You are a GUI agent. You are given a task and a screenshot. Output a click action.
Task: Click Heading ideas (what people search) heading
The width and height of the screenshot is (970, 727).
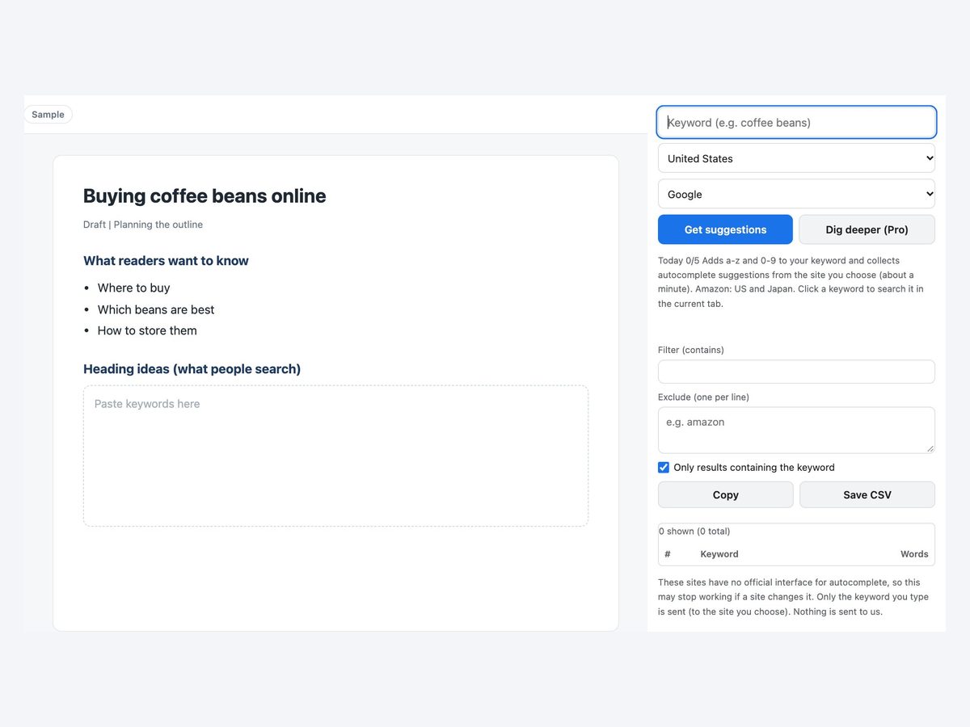(x=192, y=369)
